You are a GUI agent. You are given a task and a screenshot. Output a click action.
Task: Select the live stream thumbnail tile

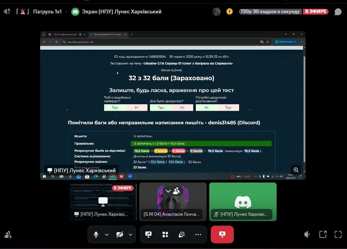point(103,202)
